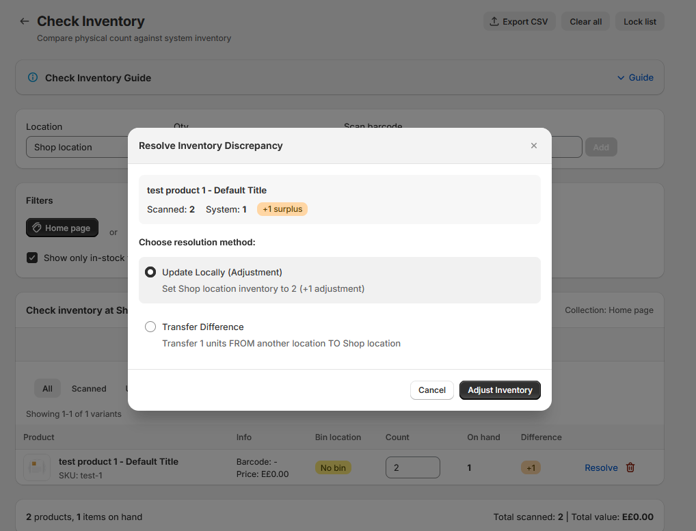Screen dimensions: 696x531
Task: Click the On hand column header
Action: 483,437
